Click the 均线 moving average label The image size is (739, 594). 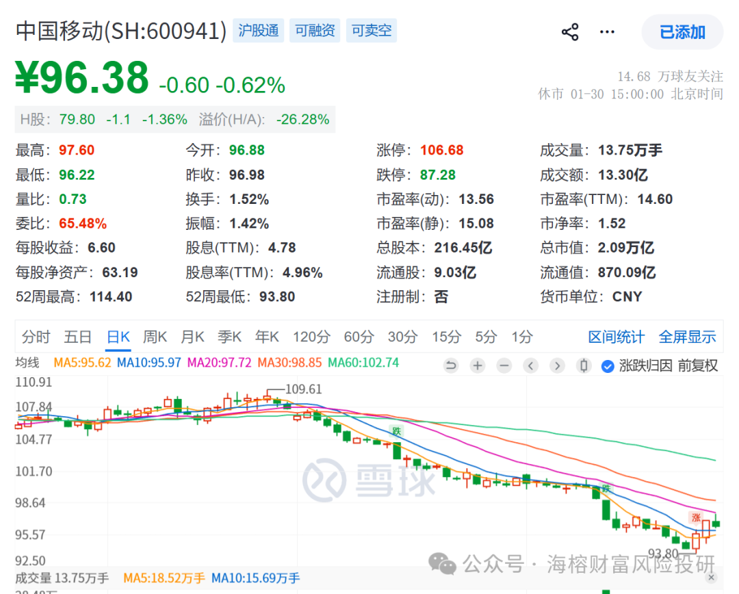point(27,363)
